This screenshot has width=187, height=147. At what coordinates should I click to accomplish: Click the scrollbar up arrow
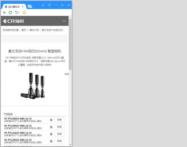70,18
